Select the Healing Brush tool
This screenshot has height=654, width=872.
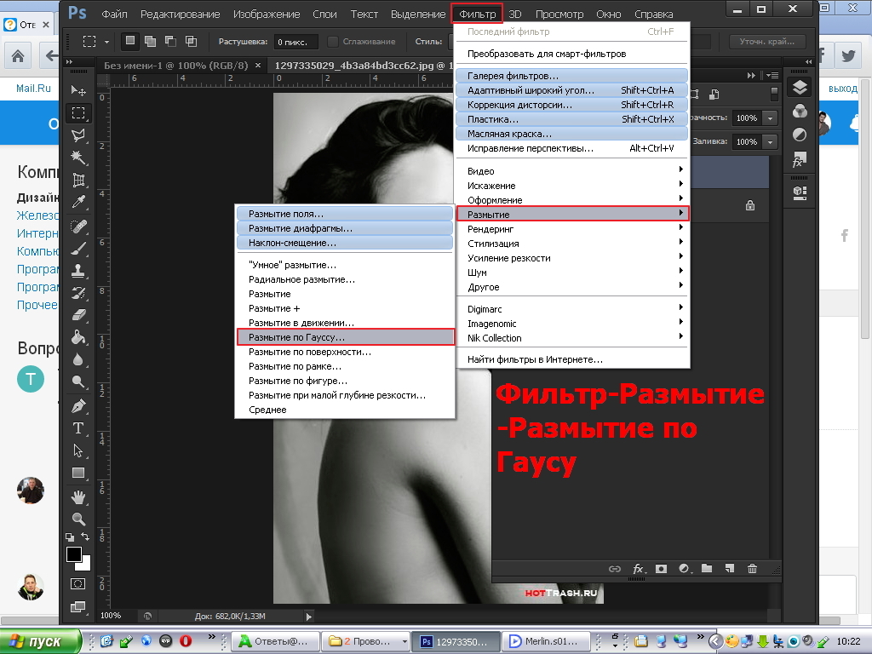pyautogui.click(x=78, y=227)
